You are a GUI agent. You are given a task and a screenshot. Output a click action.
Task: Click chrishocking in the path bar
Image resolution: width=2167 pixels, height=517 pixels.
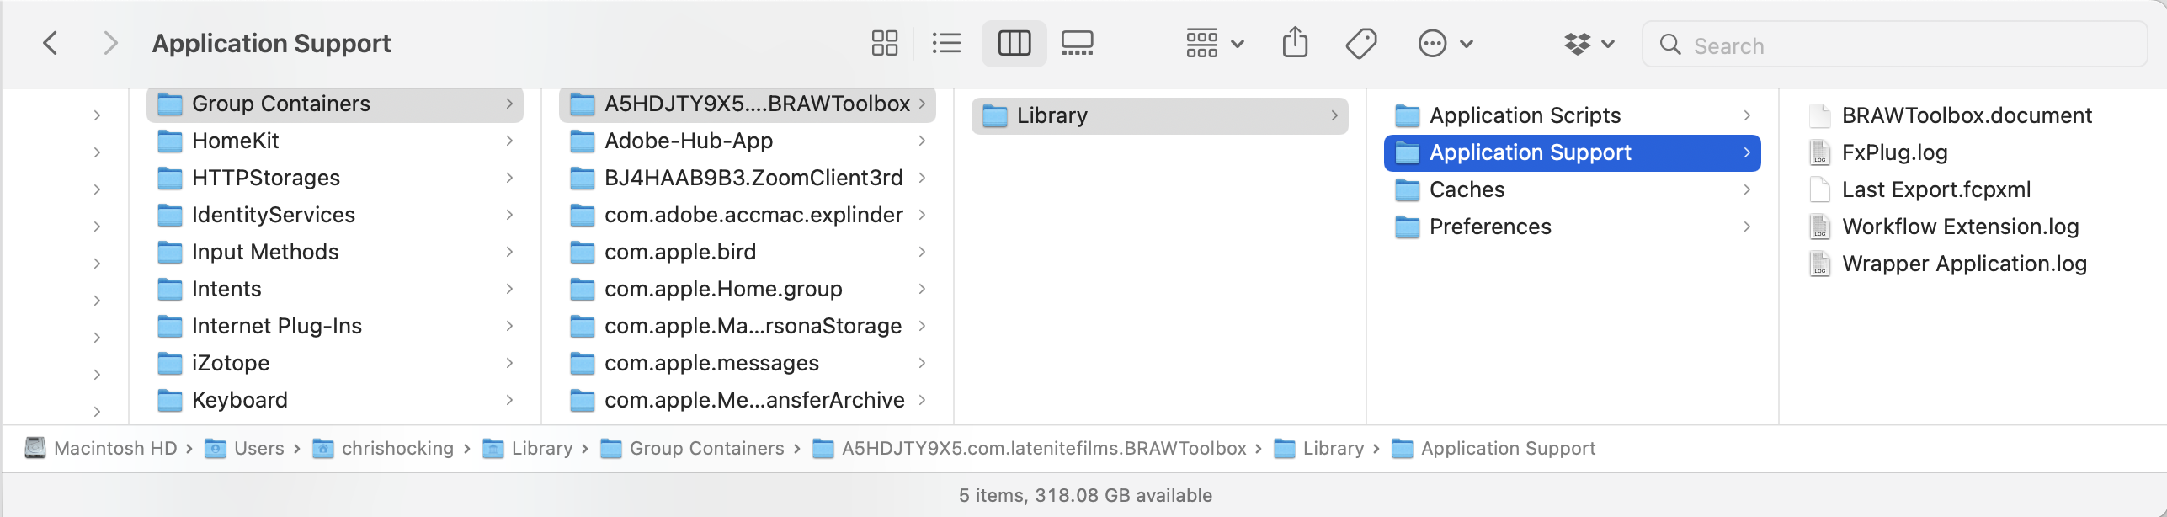[397, 449]
